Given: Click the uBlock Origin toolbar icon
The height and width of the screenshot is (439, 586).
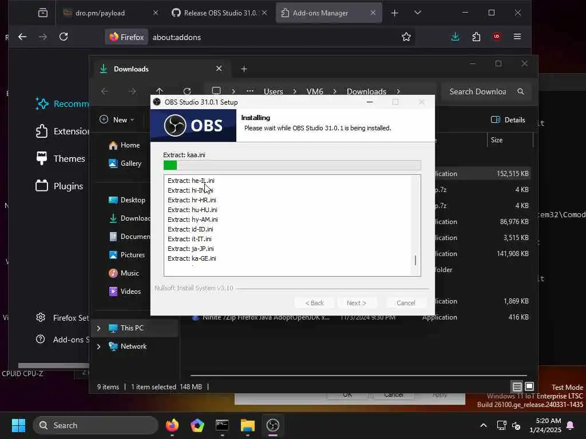Looking at the screenshot, I should [x=497, y=37].
